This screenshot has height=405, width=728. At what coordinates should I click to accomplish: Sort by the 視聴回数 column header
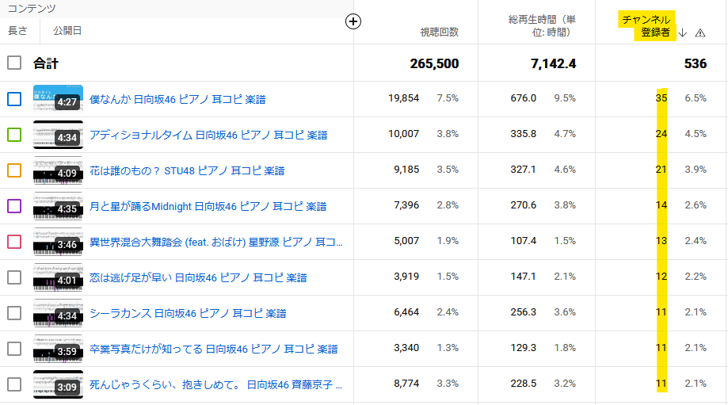(439, 32)
